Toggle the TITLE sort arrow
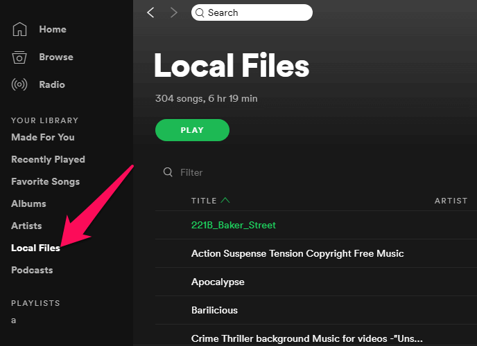Viewport: 477px width, 346px height. (225, 200)
